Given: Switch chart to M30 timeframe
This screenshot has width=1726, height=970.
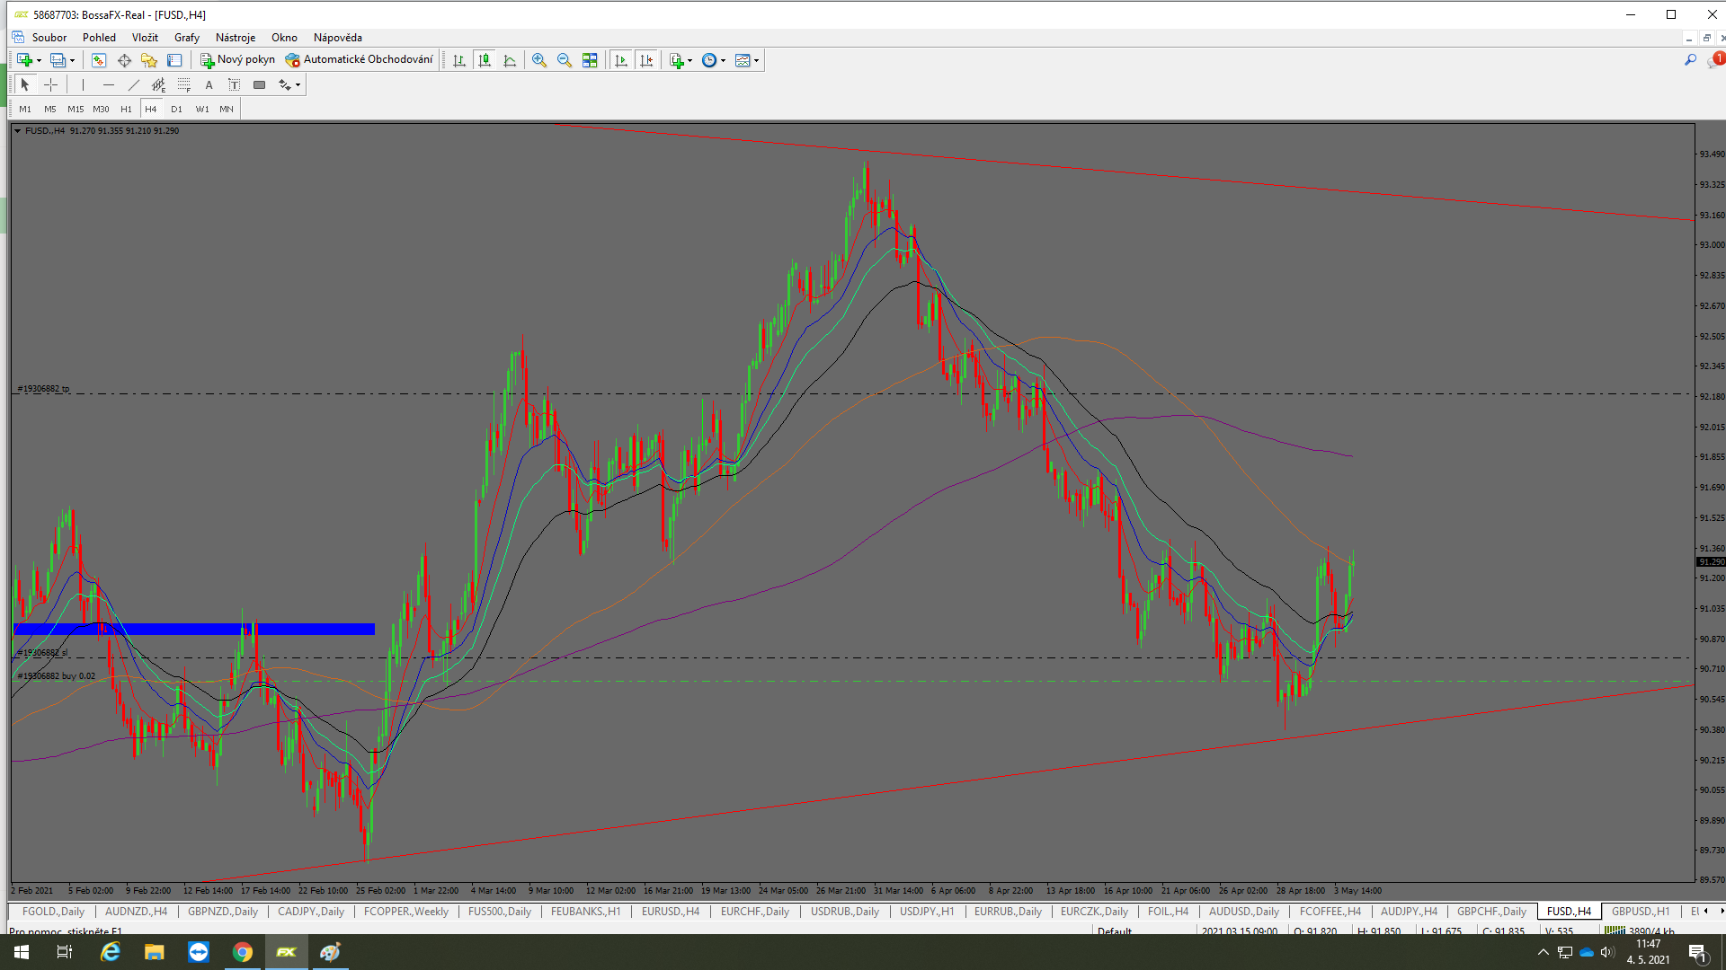Looking at the screenshot, I should [101, 109].
